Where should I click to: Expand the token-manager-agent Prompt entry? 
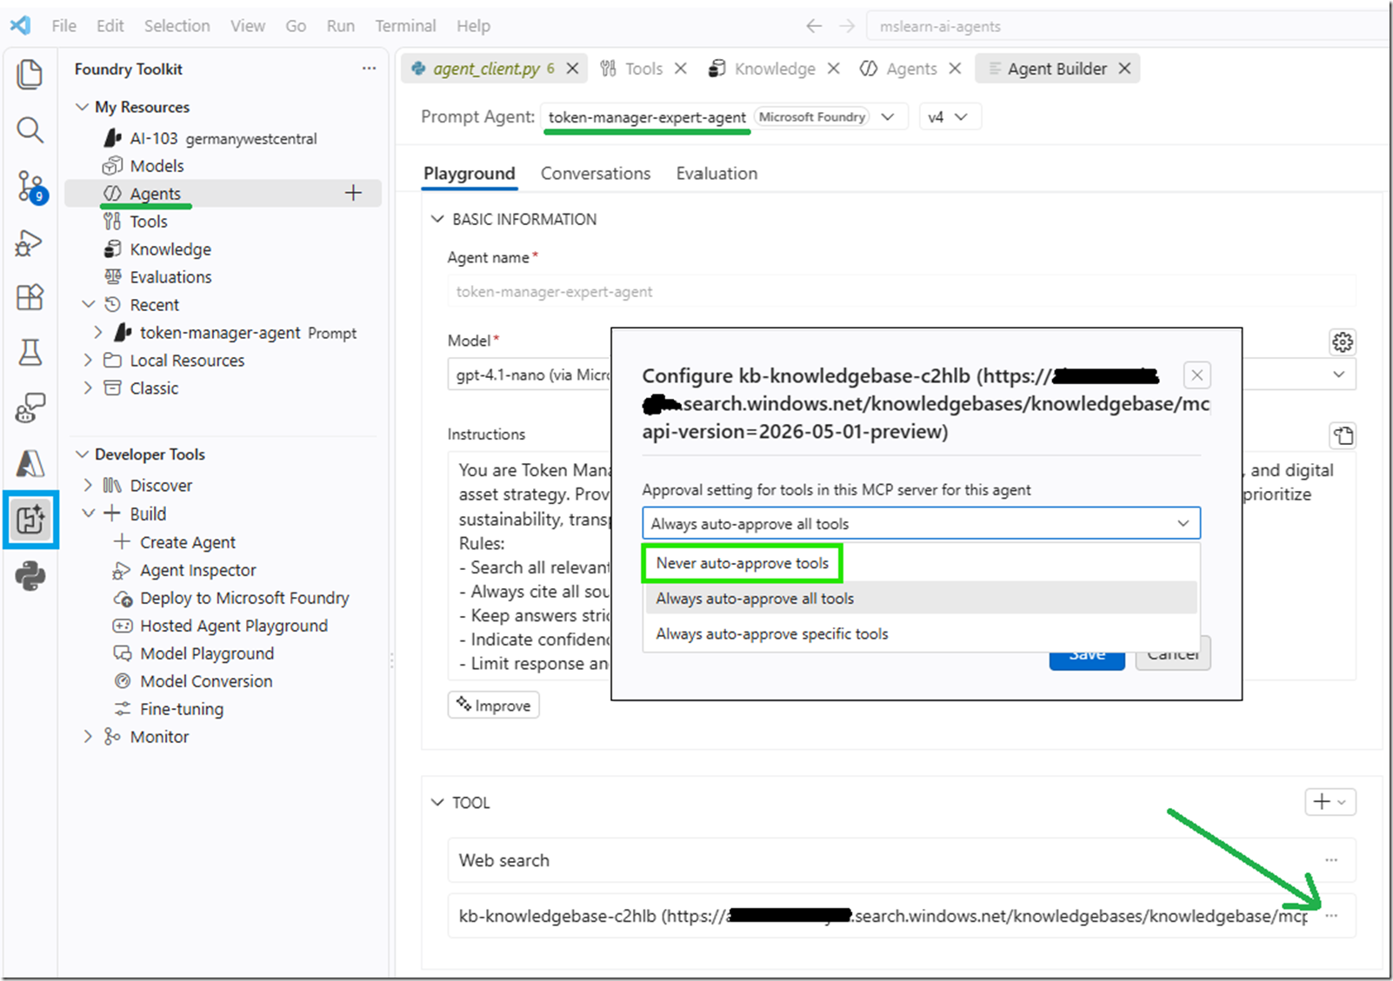pos(98,332)
